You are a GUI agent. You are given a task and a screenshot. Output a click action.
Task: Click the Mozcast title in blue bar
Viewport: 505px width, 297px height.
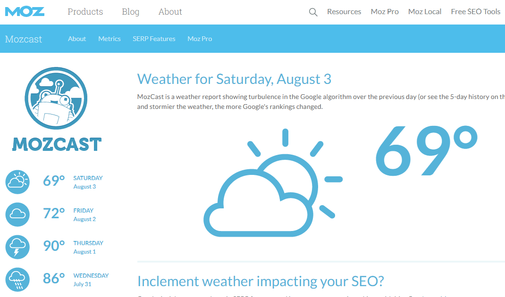(x=24, y=39)
